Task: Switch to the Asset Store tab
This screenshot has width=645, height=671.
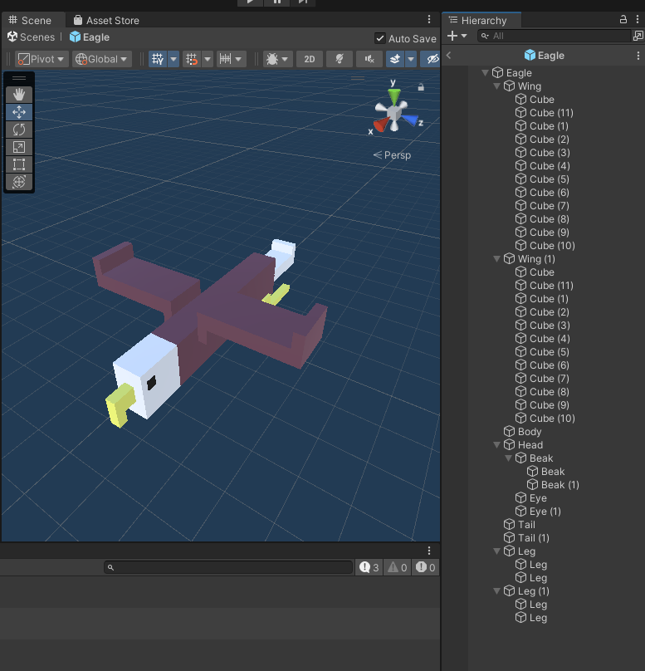Action: (106, 20)
